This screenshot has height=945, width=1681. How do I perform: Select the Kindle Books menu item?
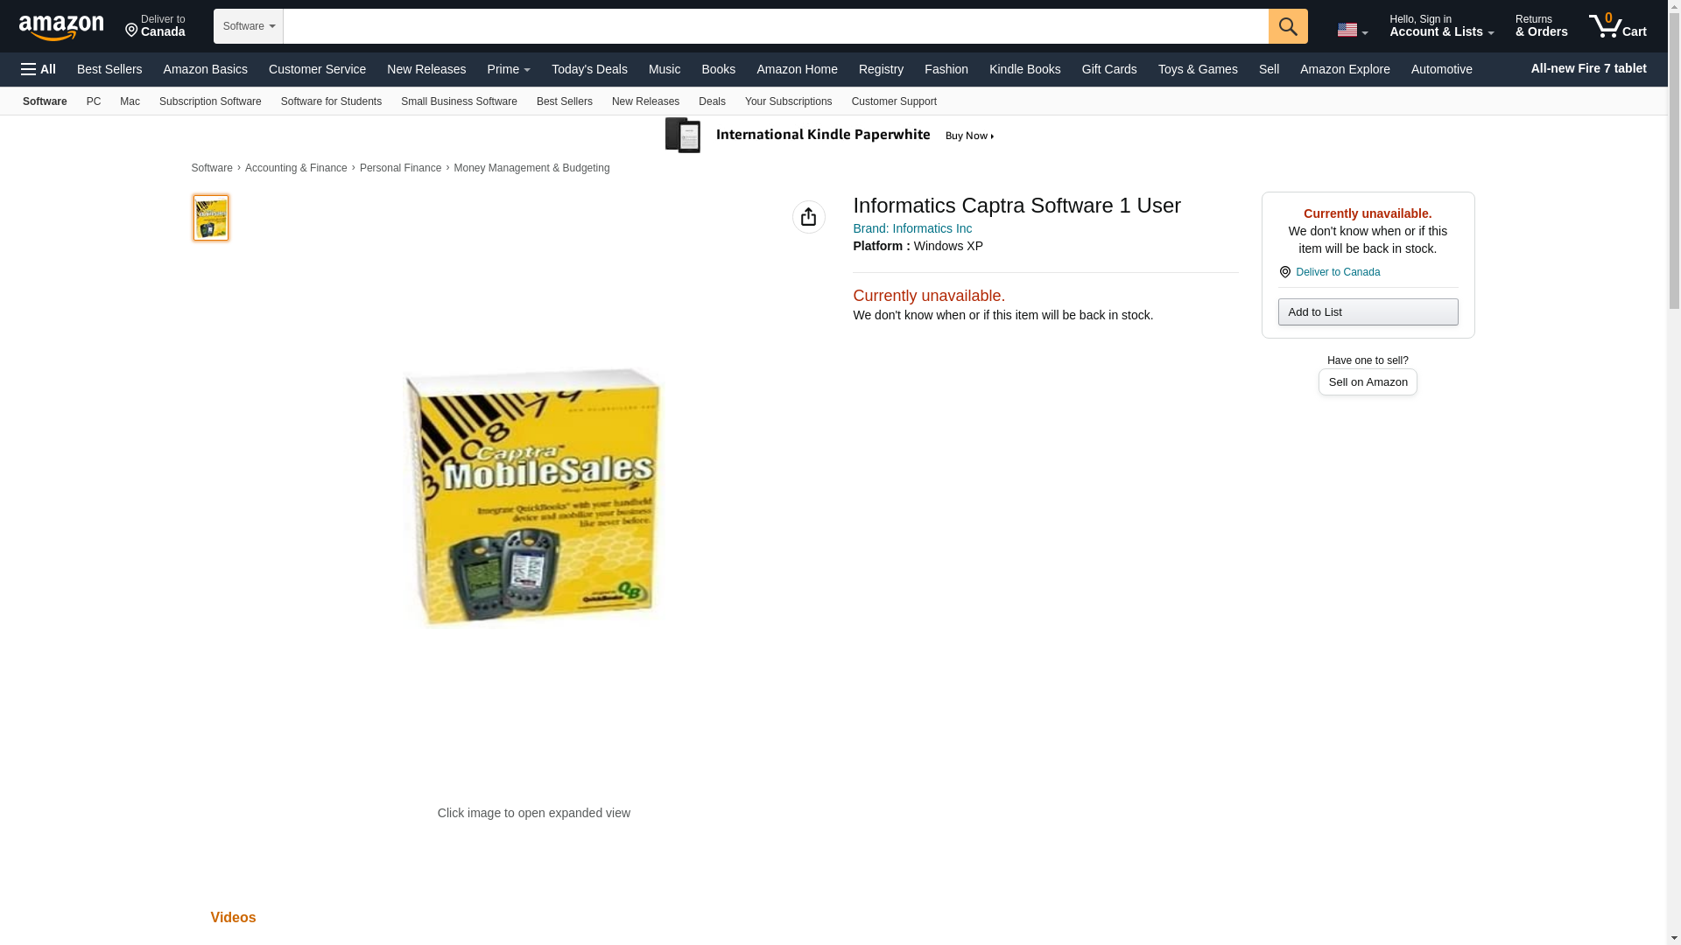(1024, 69)
